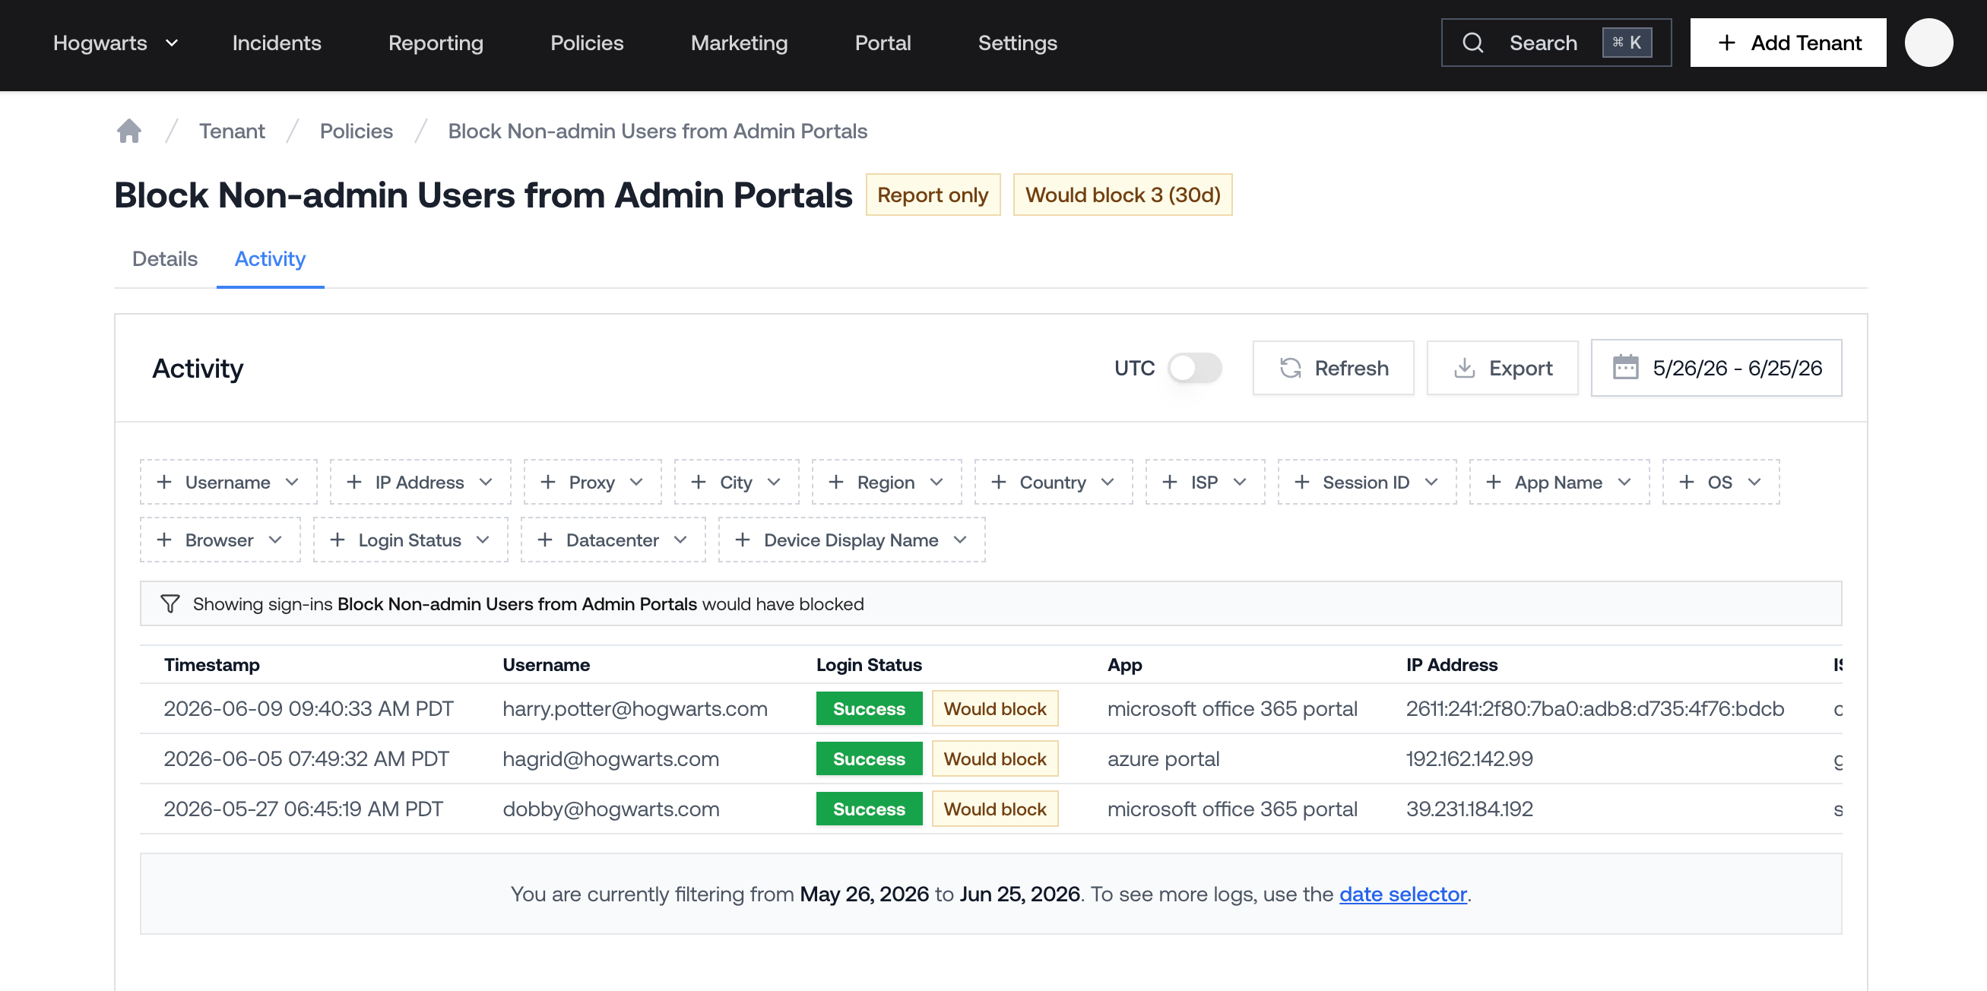Open the 5/26/26 - 6/25/26 date range
Image resolution: width=1987 pixels, height=991 pixels.
coord(1716,368)
